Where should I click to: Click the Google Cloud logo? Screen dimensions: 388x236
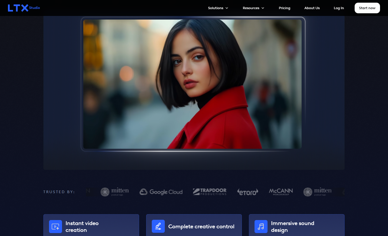[x=161, y=192]
